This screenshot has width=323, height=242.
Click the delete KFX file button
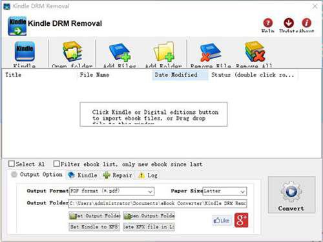pyautogui.click(x=149, y=227)
